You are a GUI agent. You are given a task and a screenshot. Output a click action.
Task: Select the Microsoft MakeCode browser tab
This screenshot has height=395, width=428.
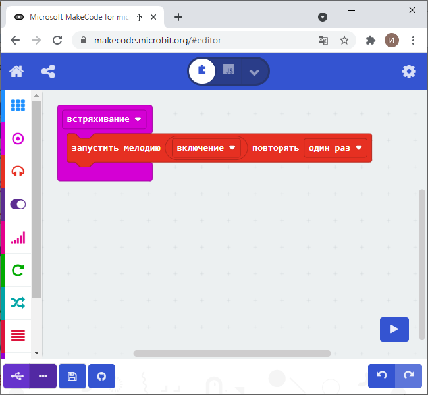point(85,17)
